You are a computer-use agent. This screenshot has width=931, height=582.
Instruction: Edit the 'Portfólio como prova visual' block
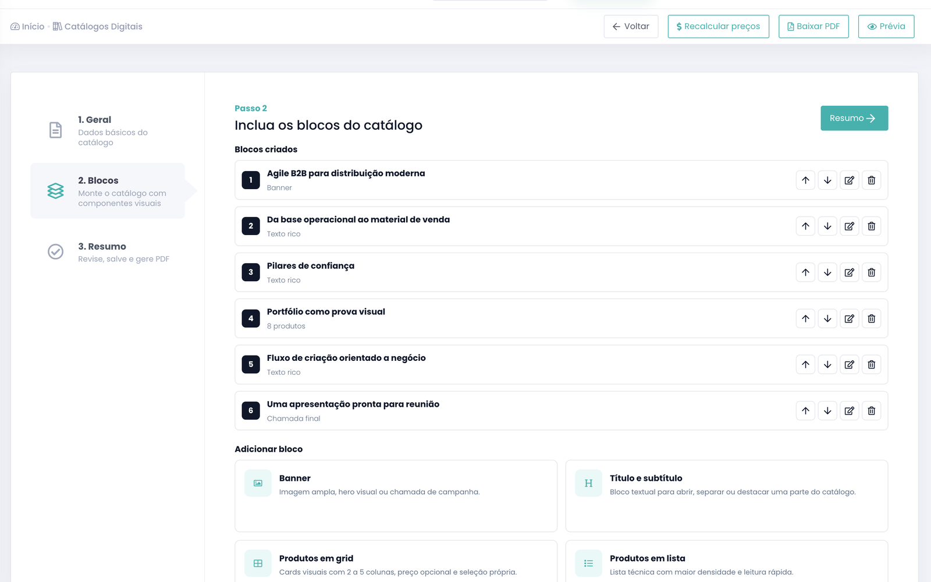(x=850, y=318)
